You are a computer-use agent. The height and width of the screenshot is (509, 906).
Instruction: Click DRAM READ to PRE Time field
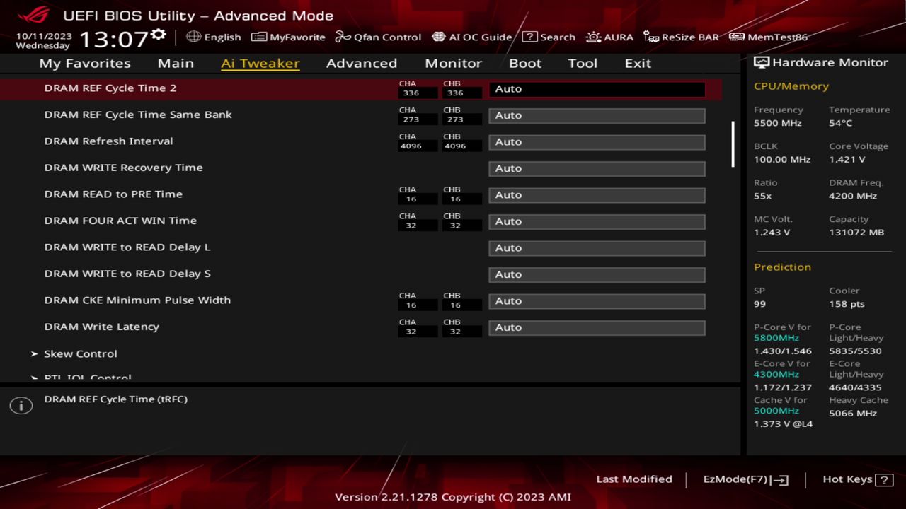[x=597, y=195]
